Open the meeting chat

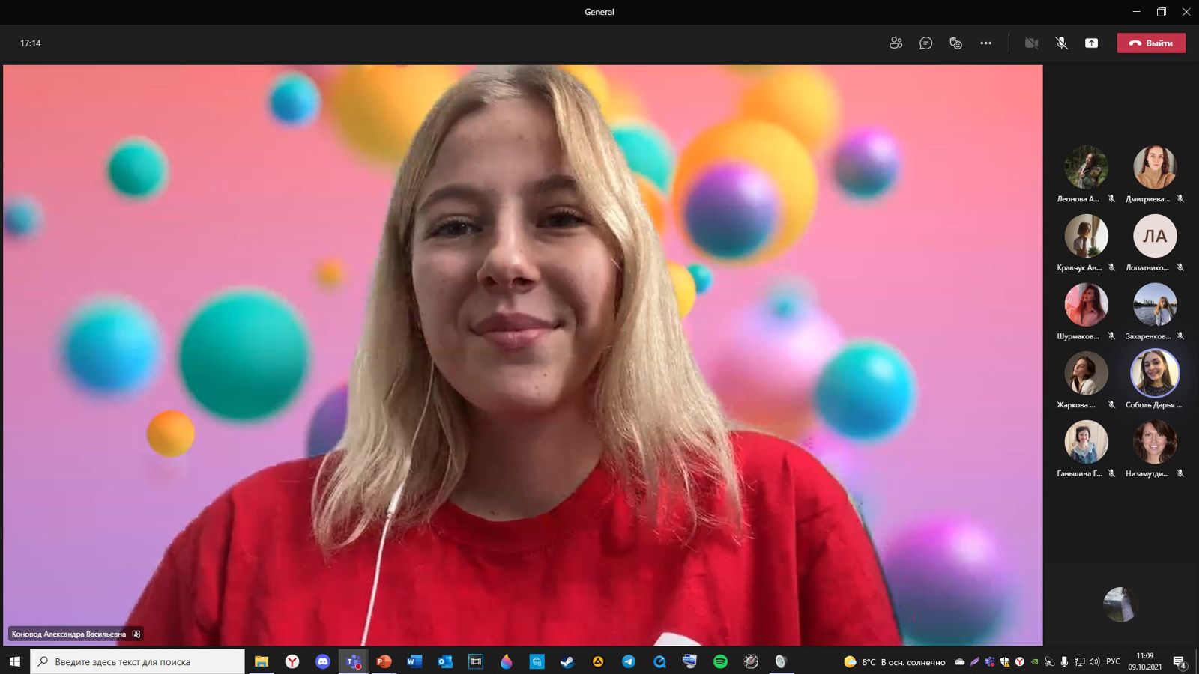925,43
